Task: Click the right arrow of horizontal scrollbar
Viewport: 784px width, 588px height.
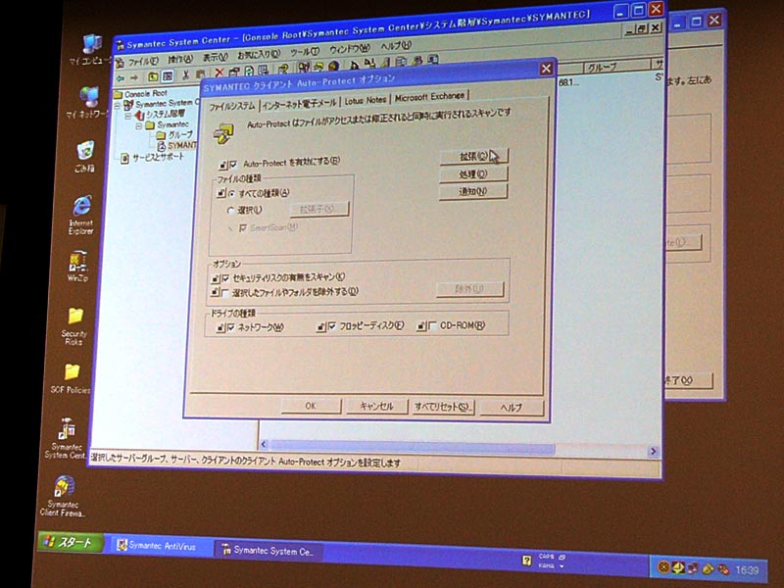Action: pos(653,452)
